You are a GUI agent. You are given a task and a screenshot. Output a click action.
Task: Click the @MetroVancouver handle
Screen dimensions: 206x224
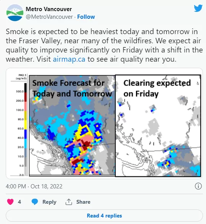click(49, 17)
